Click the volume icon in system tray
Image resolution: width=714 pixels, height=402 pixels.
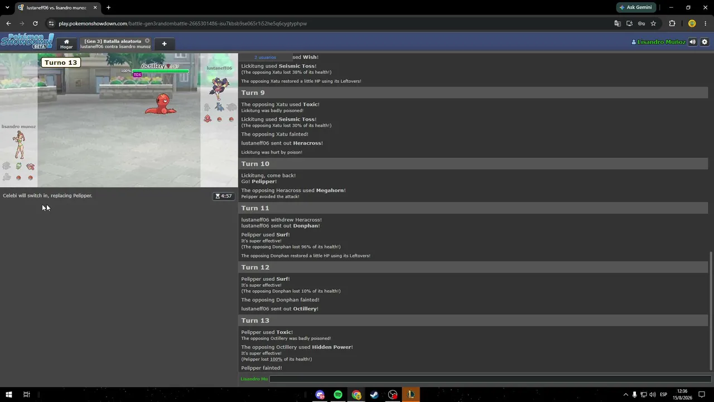(652, 395)
